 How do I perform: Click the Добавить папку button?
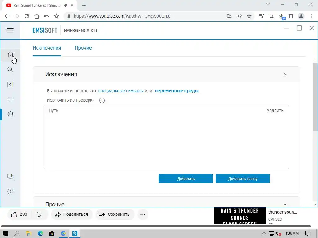point(243,178)
